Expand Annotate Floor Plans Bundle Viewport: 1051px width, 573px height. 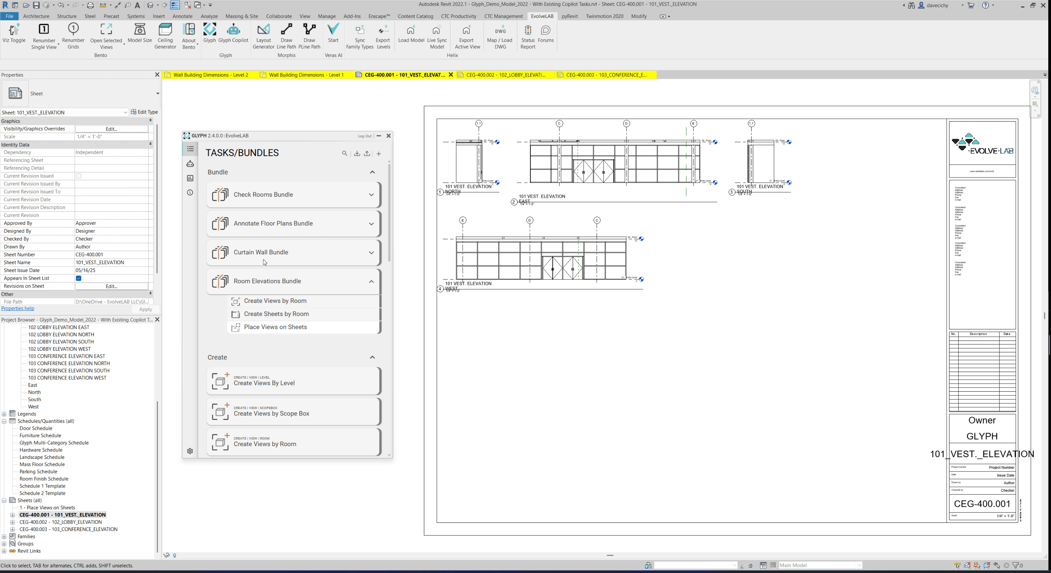click(371, 224)
